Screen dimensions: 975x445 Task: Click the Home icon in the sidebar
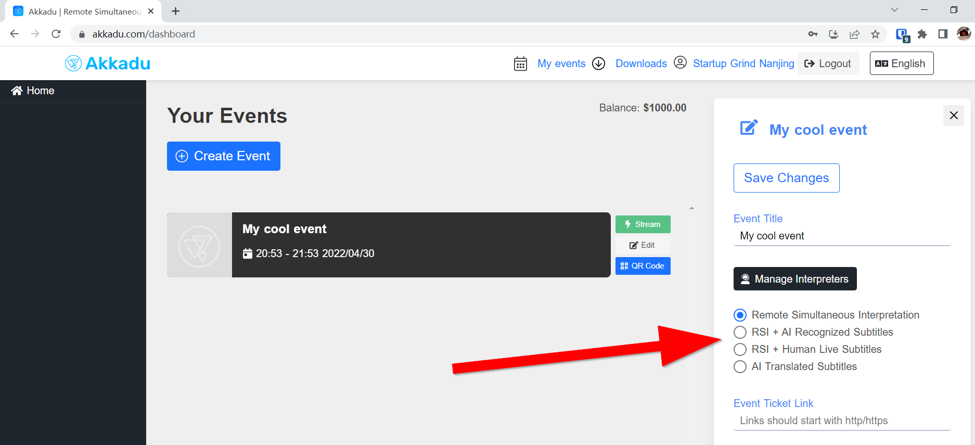click(17, 91)
